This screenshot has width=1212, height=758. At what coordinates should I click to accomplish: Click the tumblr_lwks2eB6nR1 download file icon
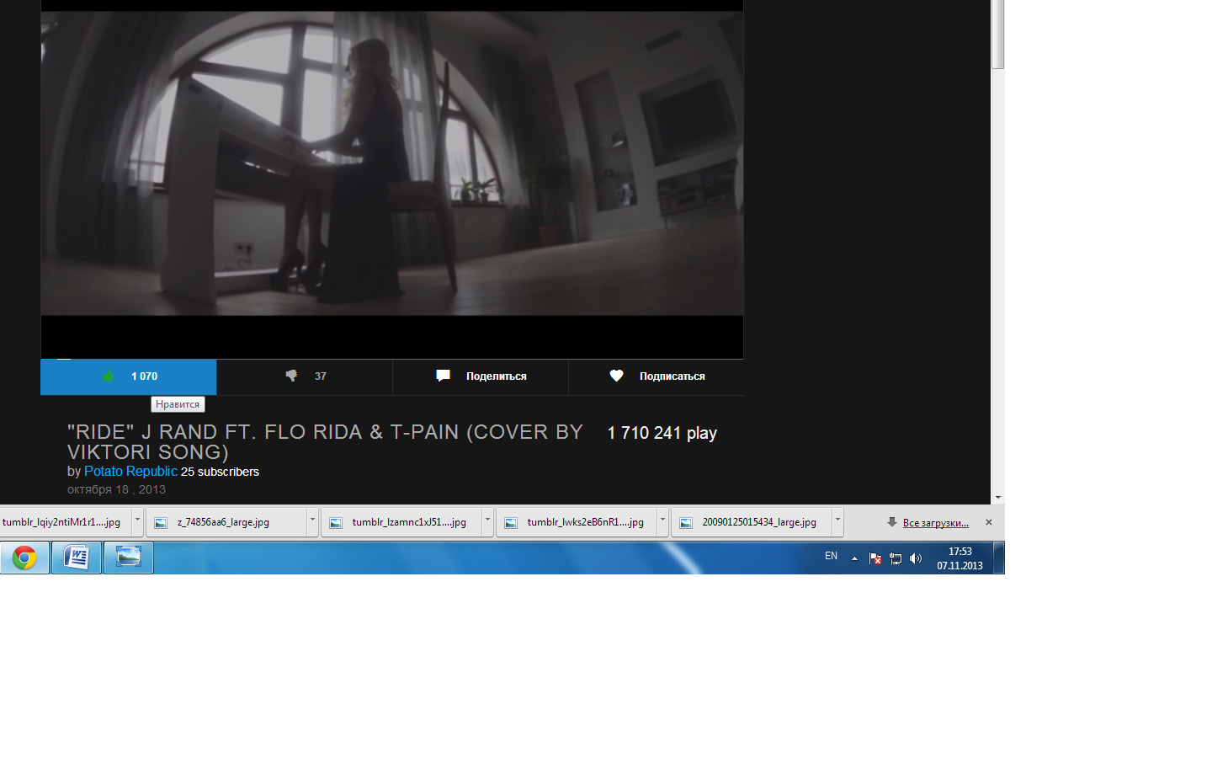click(511, 523)
